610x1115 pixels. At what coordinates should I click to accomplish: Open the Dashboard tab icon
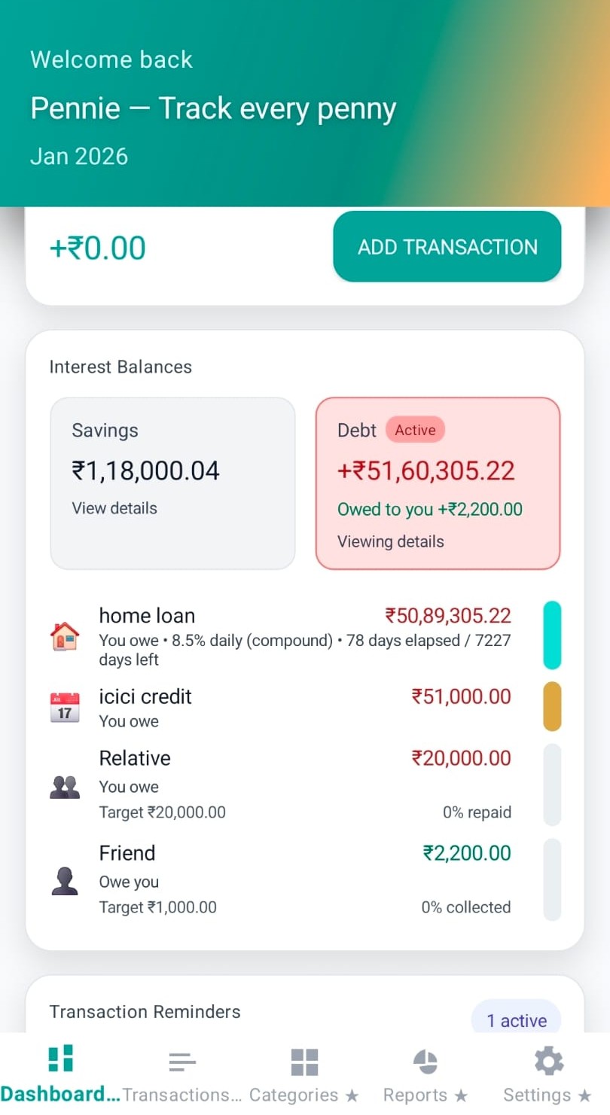click(60, 1059)
